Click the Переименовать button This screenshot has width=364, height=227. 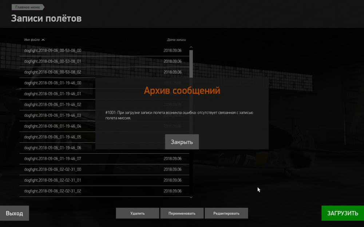point(182,213)
